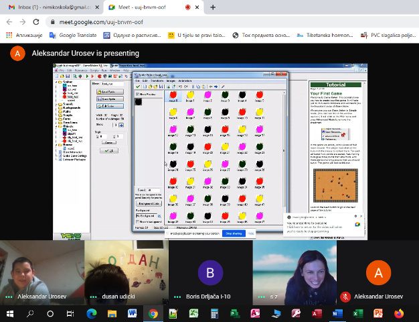Click the pencil edit image icon
This screenshot has width=419, height=322.
click(223, 87)
